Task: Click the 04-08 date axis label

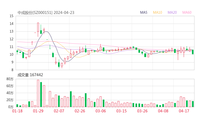Action: (163, 111)
